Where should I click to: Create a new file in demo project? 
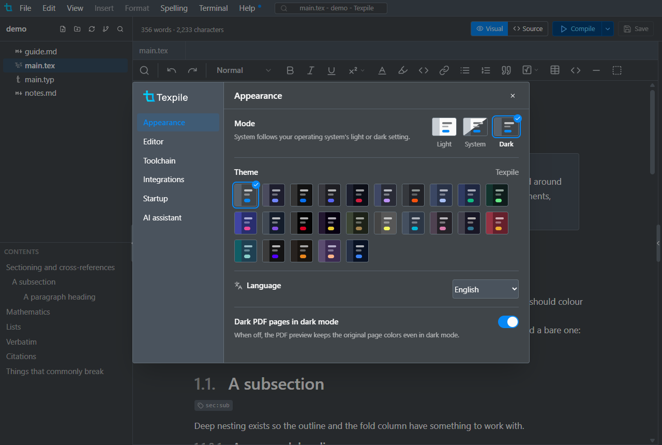pos(63,29)
